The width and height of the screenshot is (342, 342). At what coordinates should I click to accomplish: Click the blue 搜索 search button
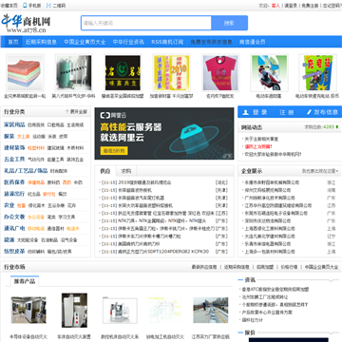click(x=229, y=23)
